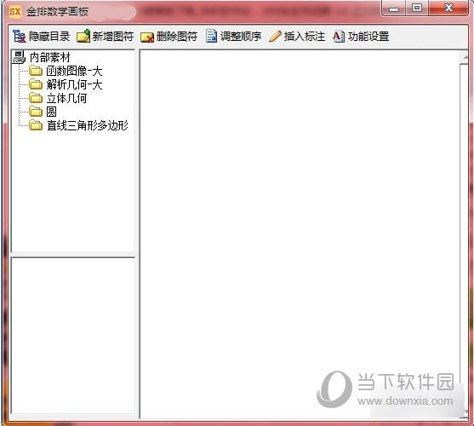
Task: Click the 功能设置 letter A icon
Action: click(x=339, y=37)
